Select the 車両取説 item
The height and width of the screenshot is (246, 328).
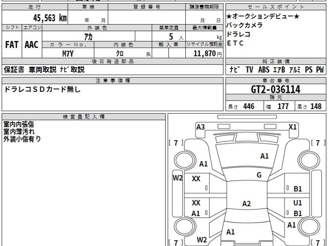pos(43,70)
